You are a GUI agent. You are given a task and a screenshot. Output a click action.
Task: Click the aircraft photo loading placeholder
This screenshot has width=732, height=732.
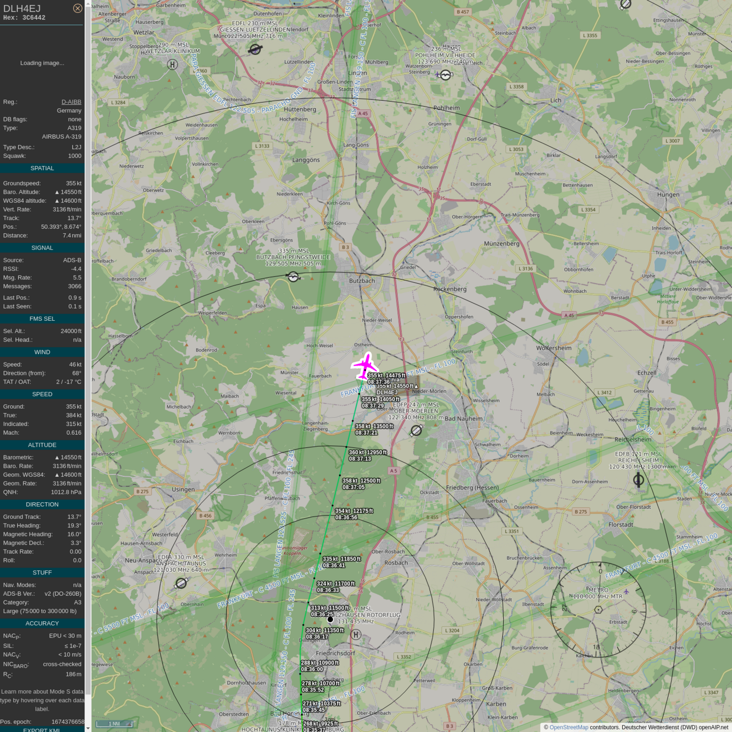coord(42,63)
